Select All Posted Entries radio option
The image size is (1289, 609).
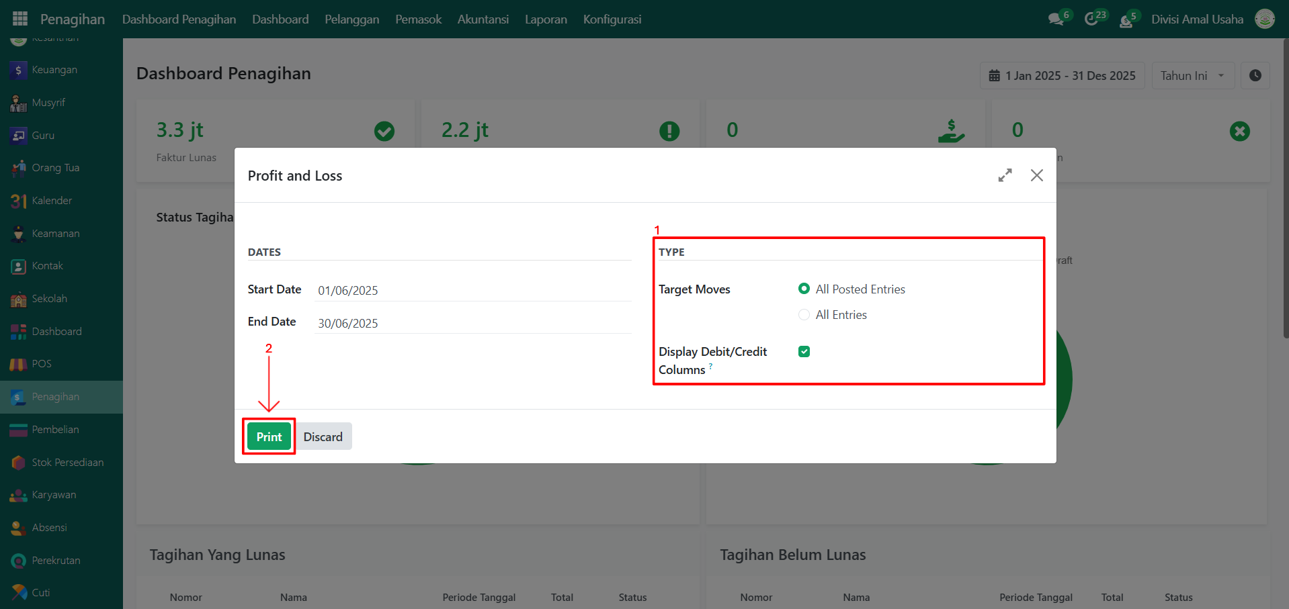(804, 289)
